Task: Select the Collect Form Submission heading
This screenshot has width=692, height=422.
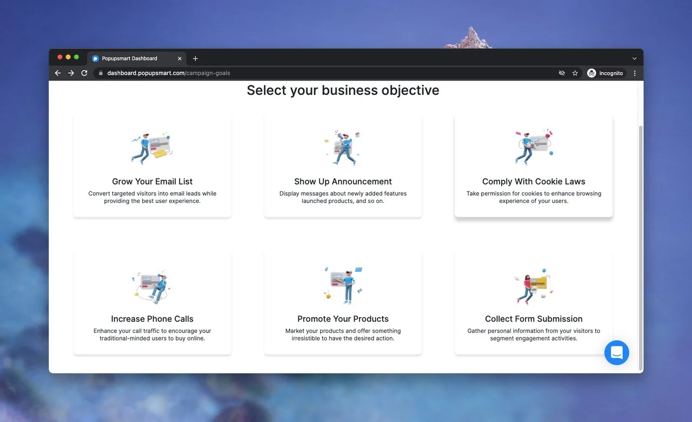Action: click(534, 319)
